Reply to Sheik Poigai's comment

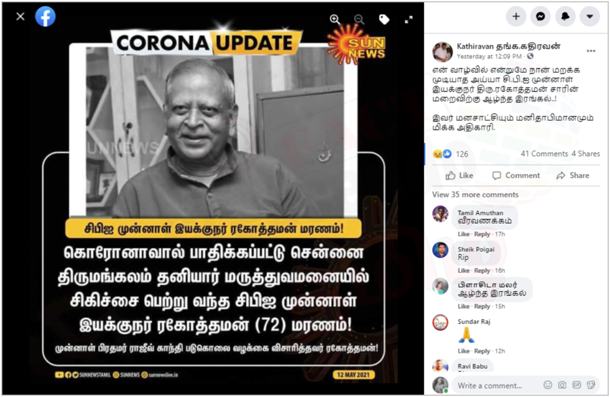pyautogui.click(x=482, y=270)
